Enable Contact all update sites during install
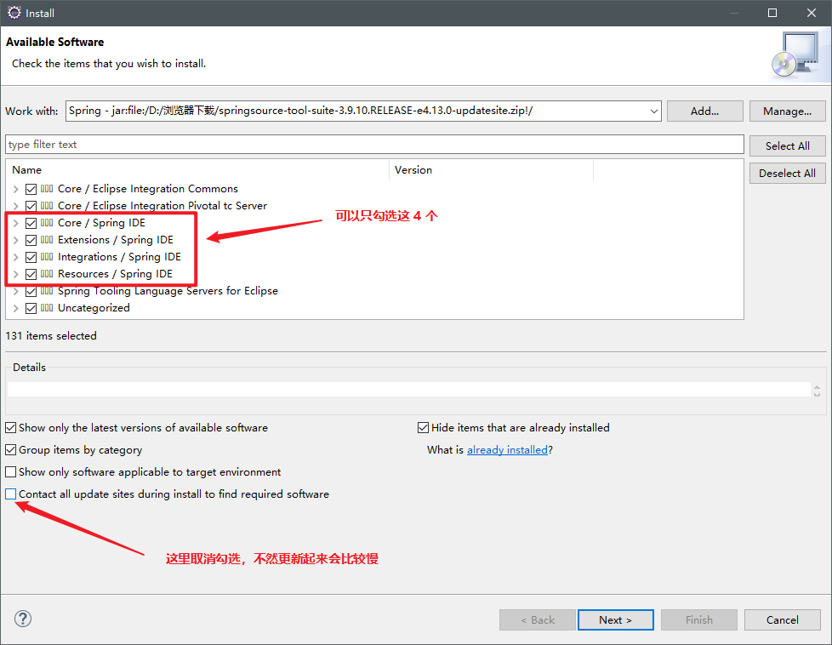 10,494
